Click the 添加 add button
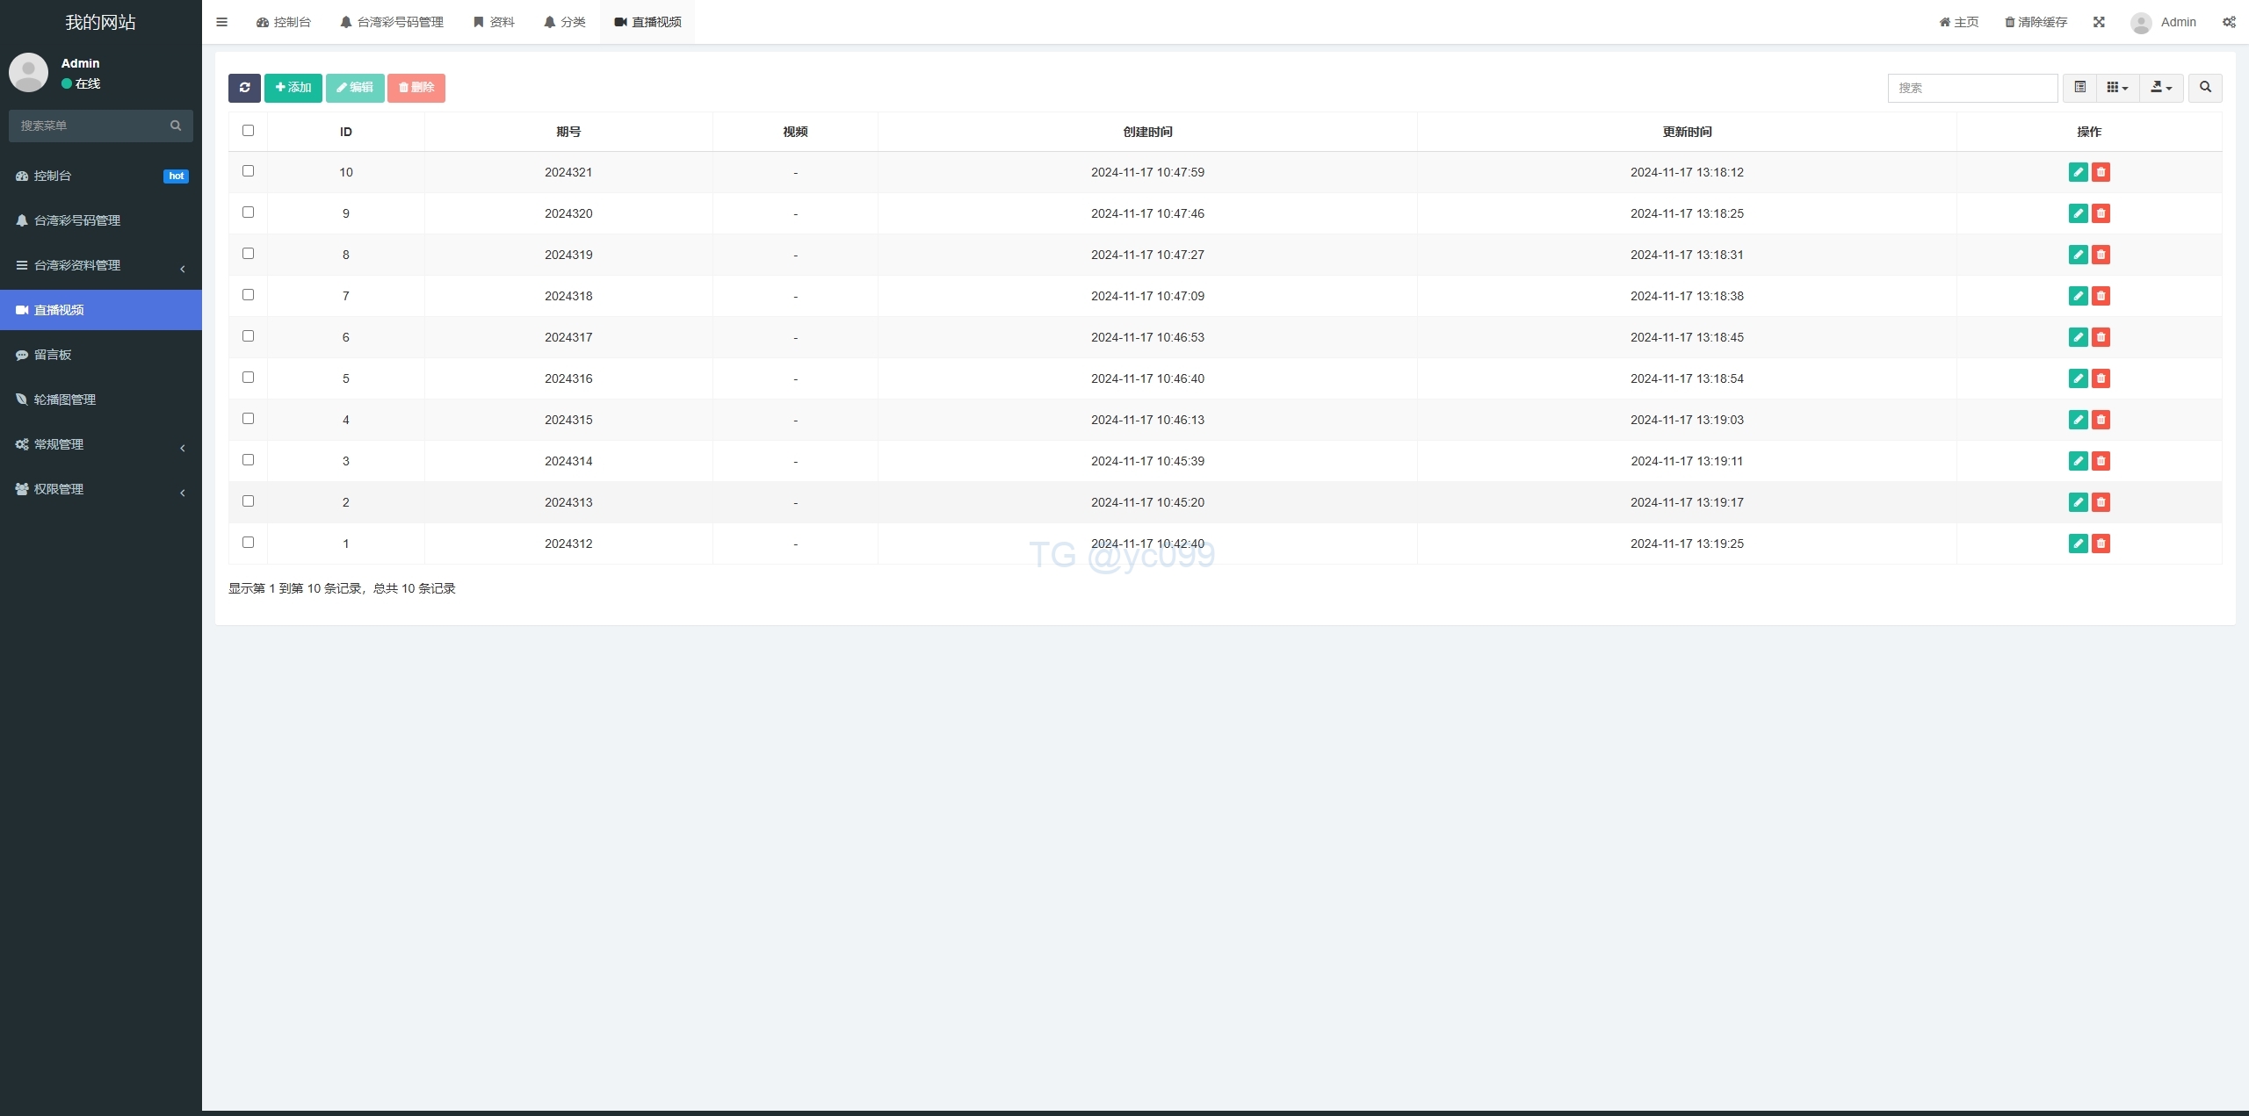 coord(293,88)
